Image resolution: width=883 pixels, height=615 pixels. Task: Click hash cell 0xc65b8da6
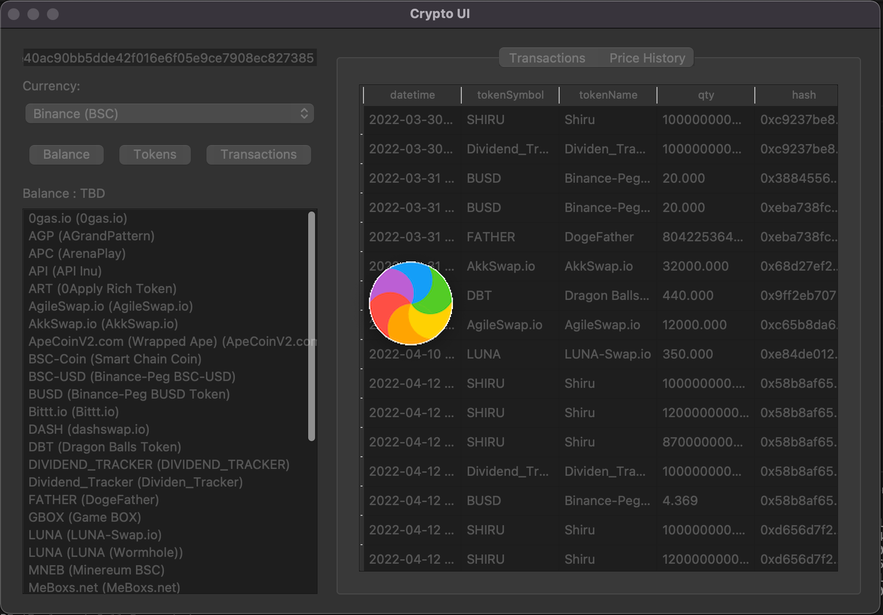click(x=797, y=325)
